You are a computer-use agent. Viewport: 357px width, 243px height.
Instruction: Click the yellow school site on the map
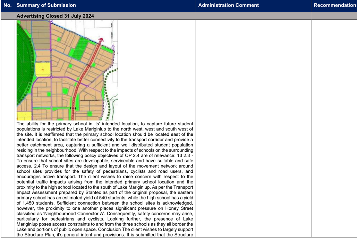coord(43,70)
